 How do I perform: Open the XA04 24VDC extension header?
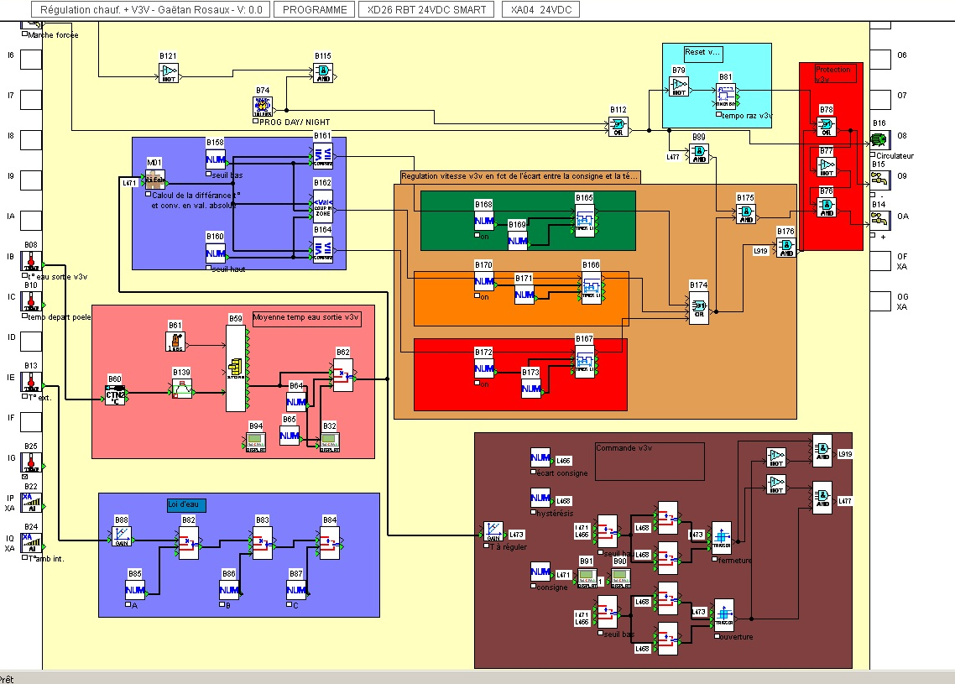pyautogui.click(x=540, y=9)
